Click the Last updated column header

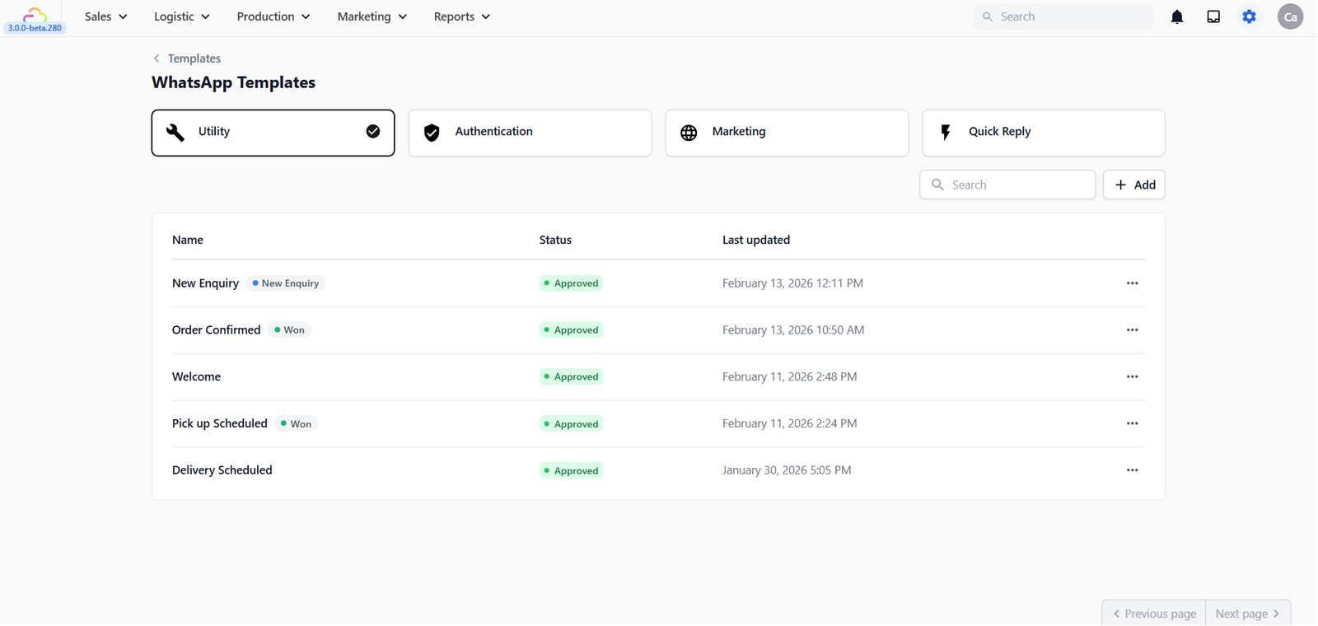coord(756,240)
